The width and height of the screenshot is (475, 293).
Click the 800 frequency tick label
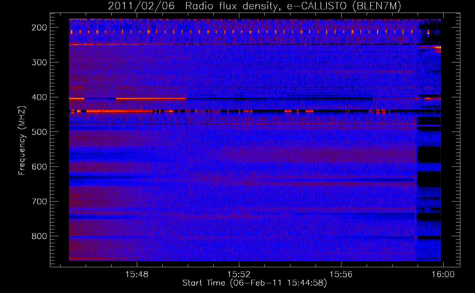39,236
